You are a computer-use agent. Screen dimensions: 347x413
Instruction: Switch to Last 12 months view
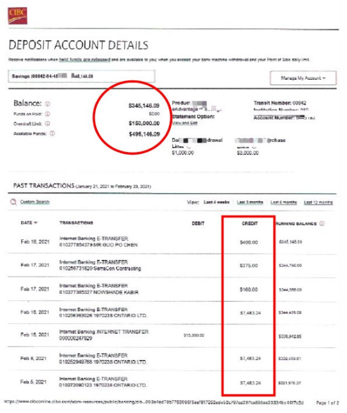[x=318, y=202]
